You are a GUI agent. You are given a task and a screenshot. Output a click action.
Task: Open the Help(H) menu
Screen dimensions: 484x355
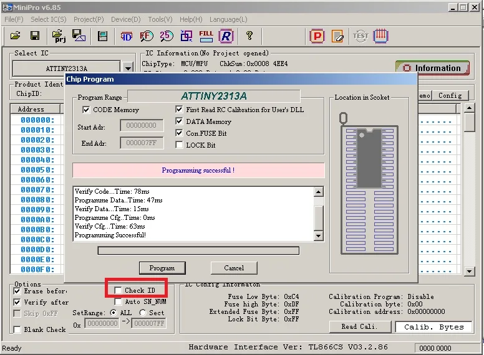191,19
